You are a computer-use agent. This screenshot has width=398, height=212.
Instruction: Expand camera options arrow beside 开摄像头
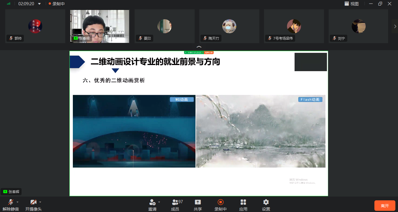[40, 202]
